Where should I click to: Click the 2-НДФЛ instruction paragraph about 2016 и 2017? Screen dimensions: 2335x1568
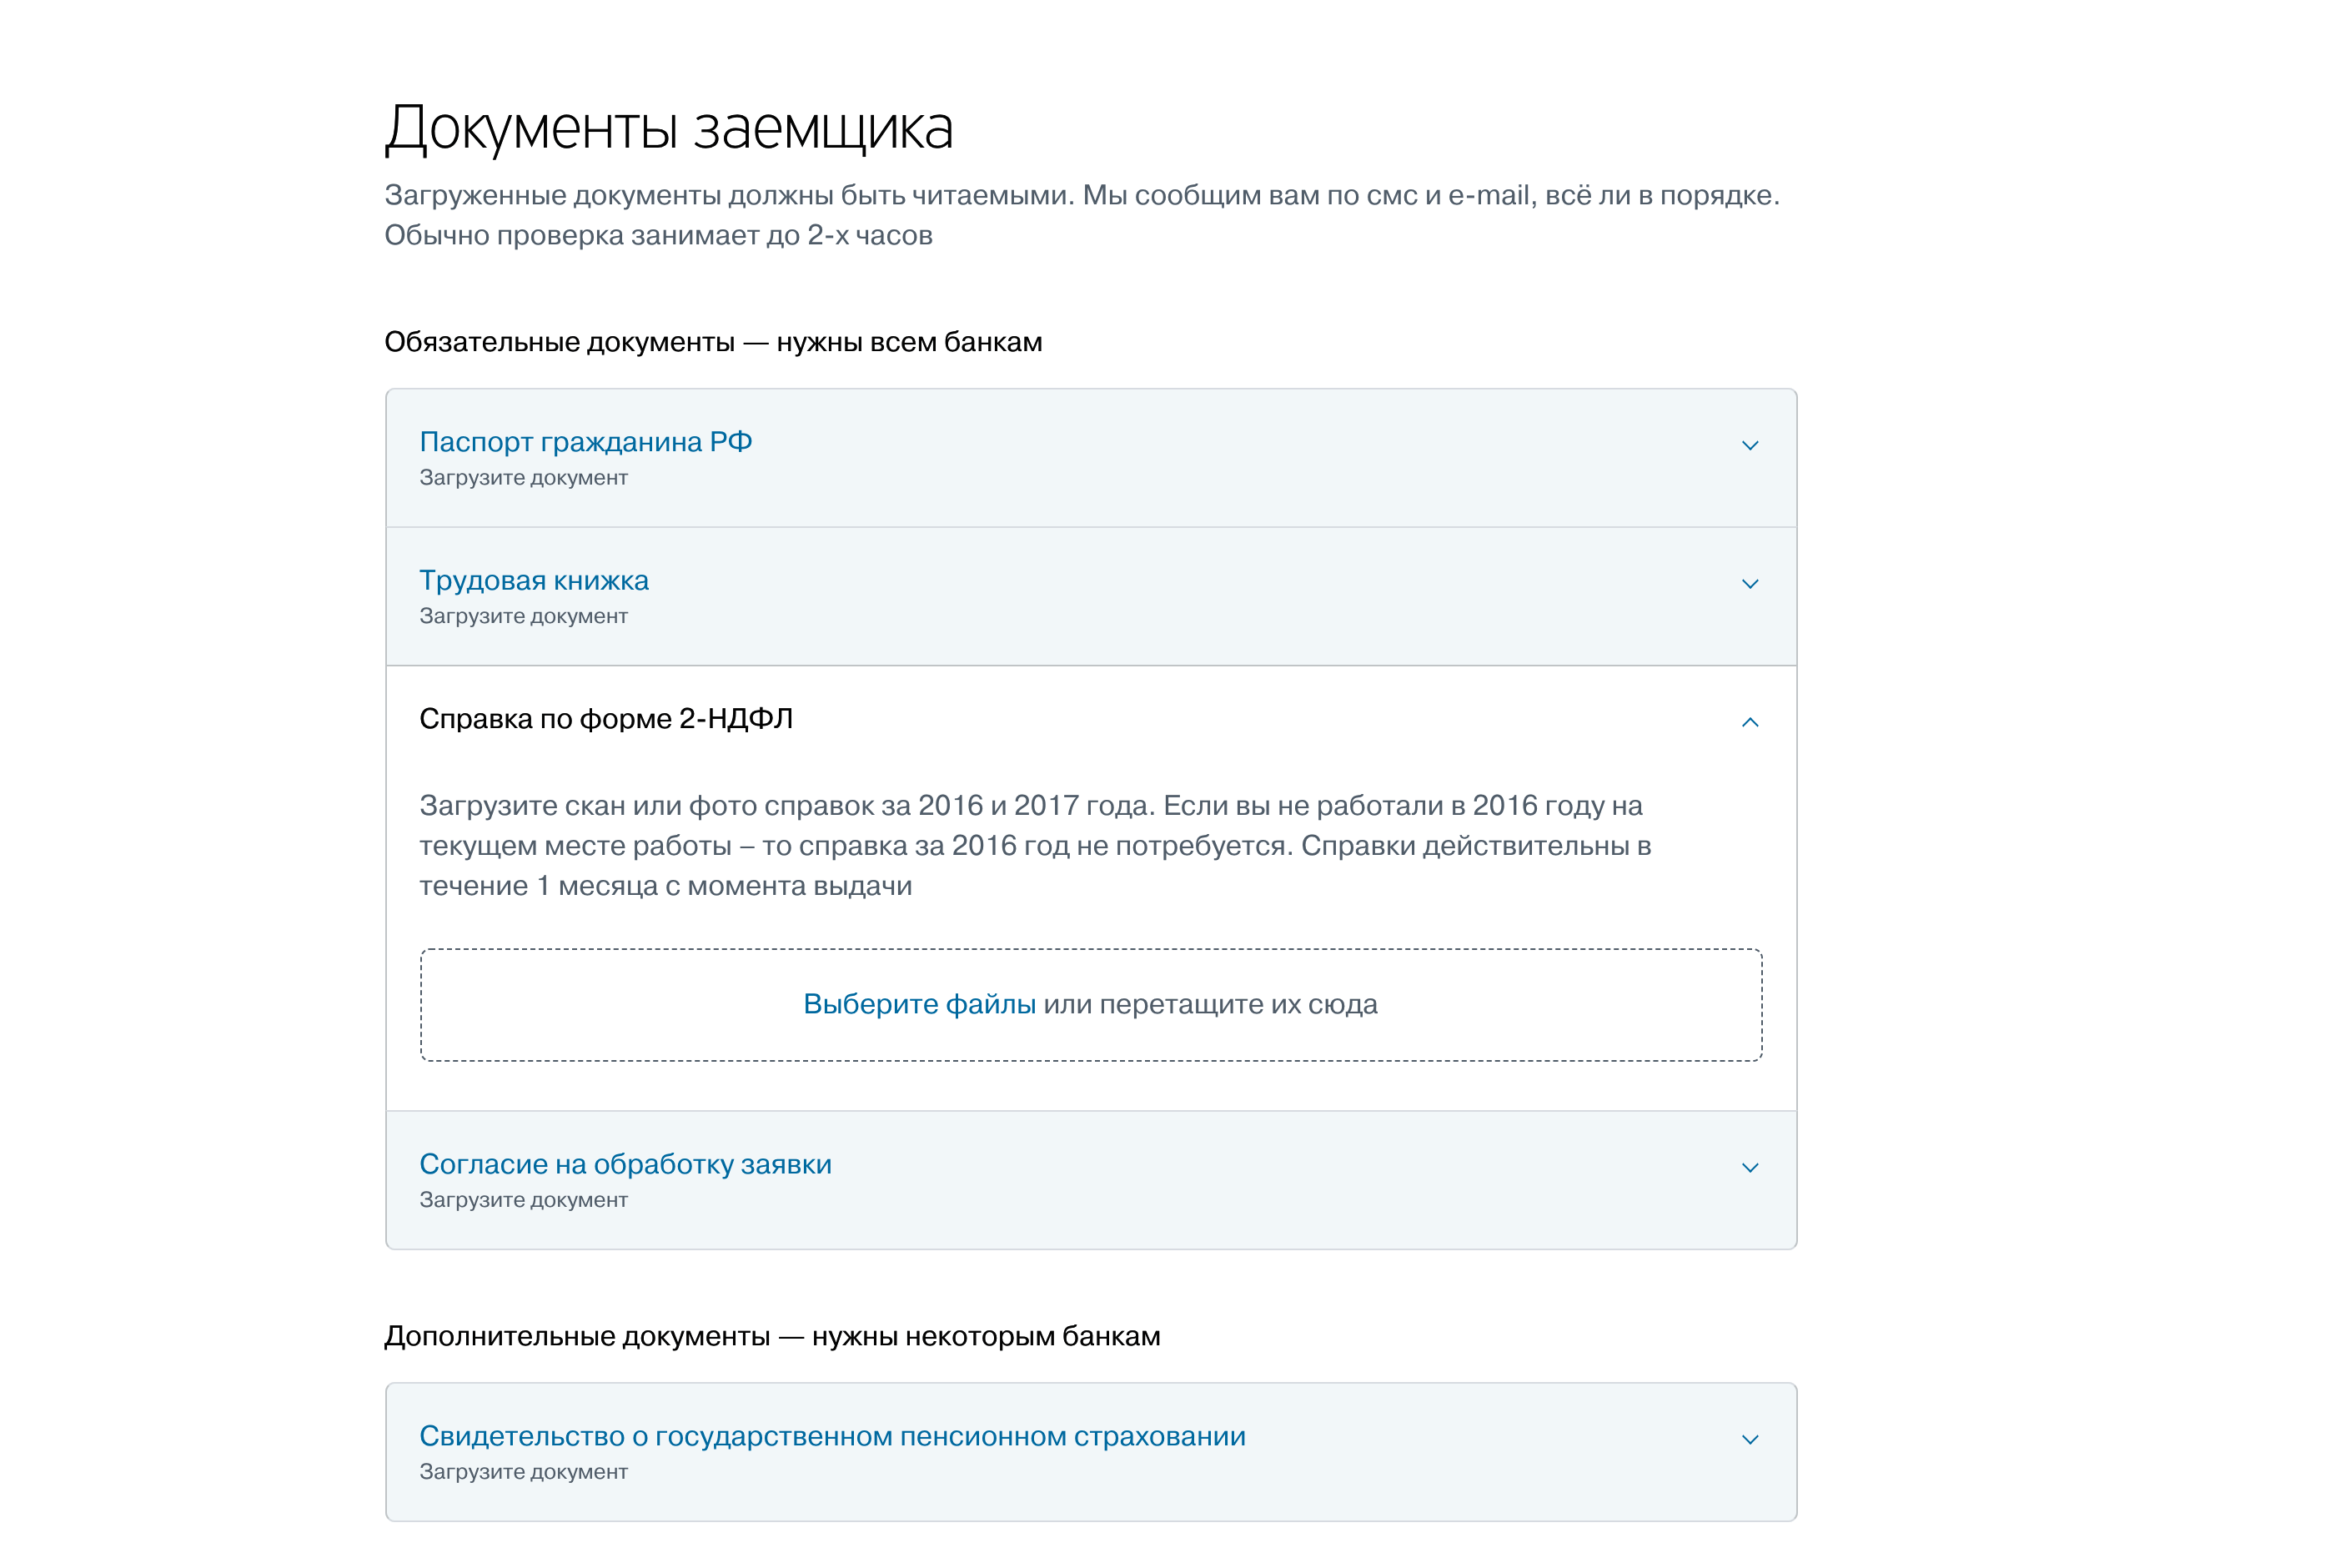coord(1035,845)
